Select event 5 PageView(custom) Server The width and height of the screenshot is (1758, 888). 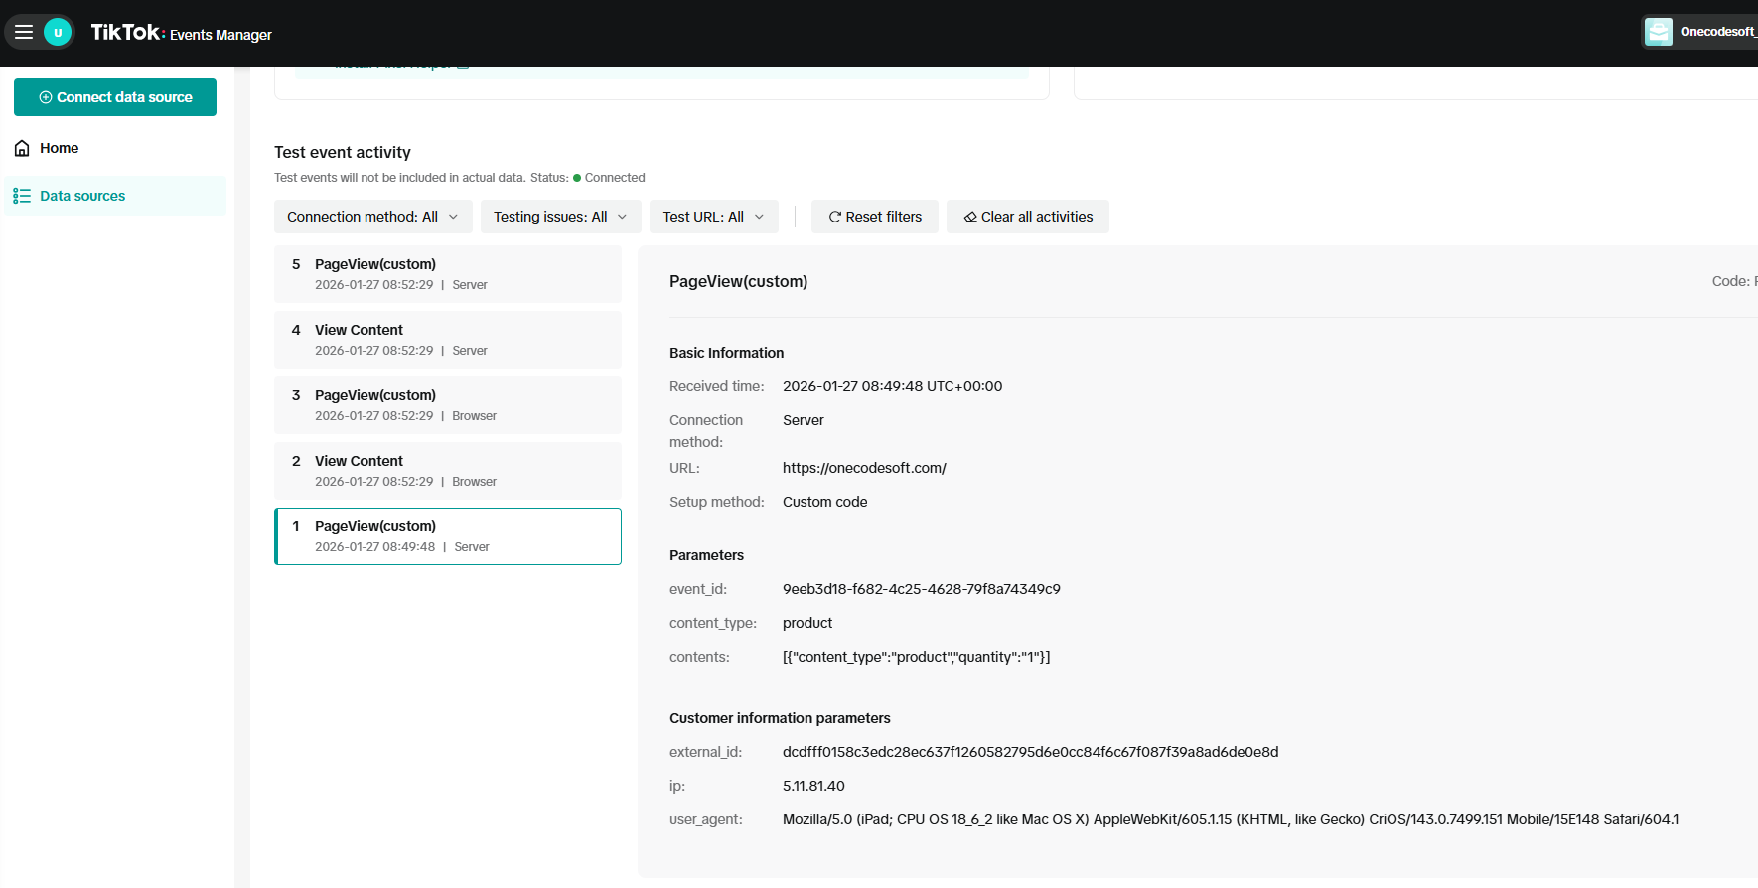448,274
